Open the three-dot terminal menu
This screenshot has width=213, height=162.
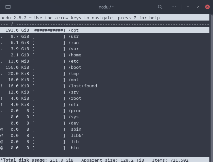point(174,7)
